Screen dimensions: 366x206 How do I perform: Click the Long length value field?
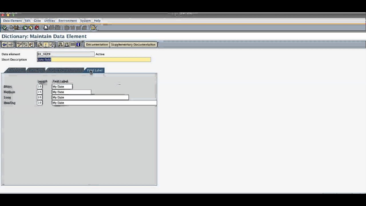(x=39, y=98)
